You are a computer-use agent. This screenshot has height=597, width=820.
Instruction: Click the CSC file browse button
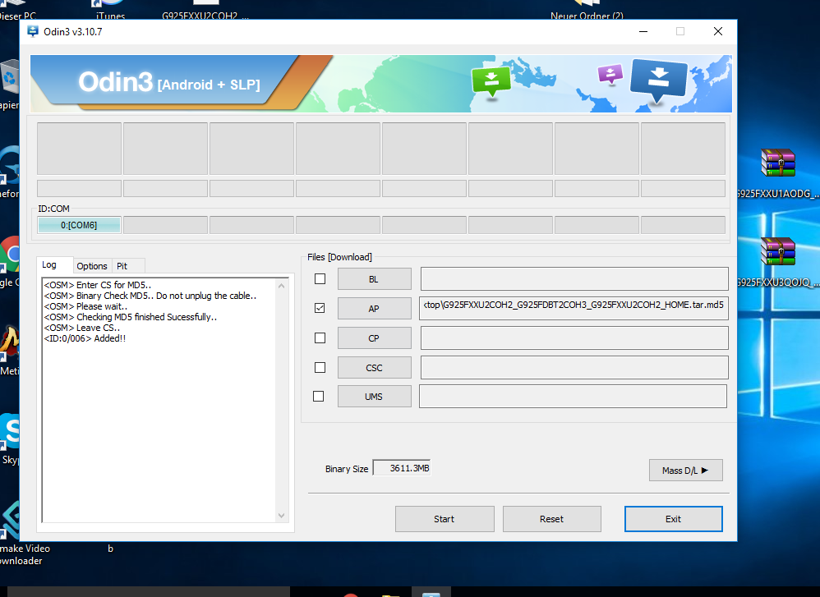pos(375,368)
